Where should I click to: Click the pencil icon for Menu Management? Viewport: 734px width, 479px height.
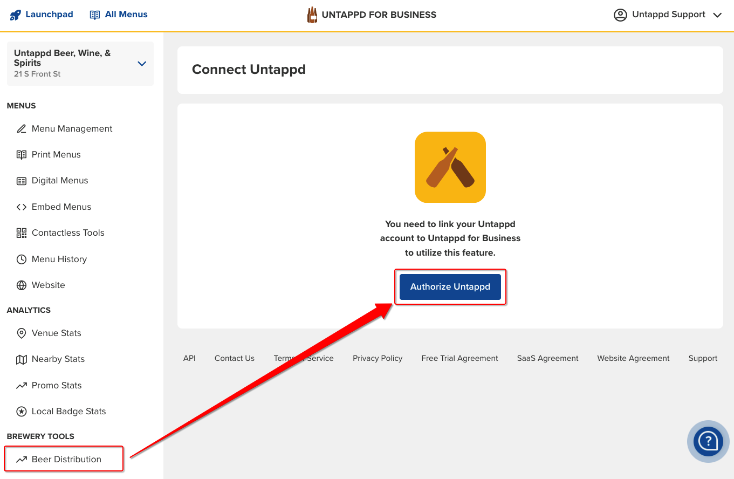(22, 129)
